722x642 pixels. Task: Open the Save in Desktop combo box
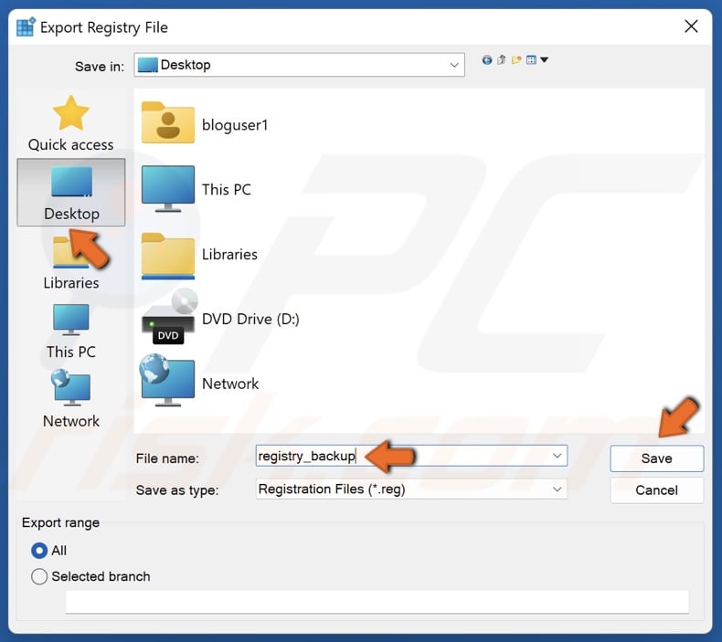click(x=299, y=65)
